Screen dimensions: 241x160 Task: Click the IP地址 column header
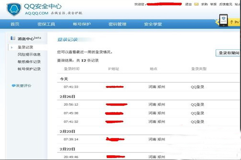(114, 69)
